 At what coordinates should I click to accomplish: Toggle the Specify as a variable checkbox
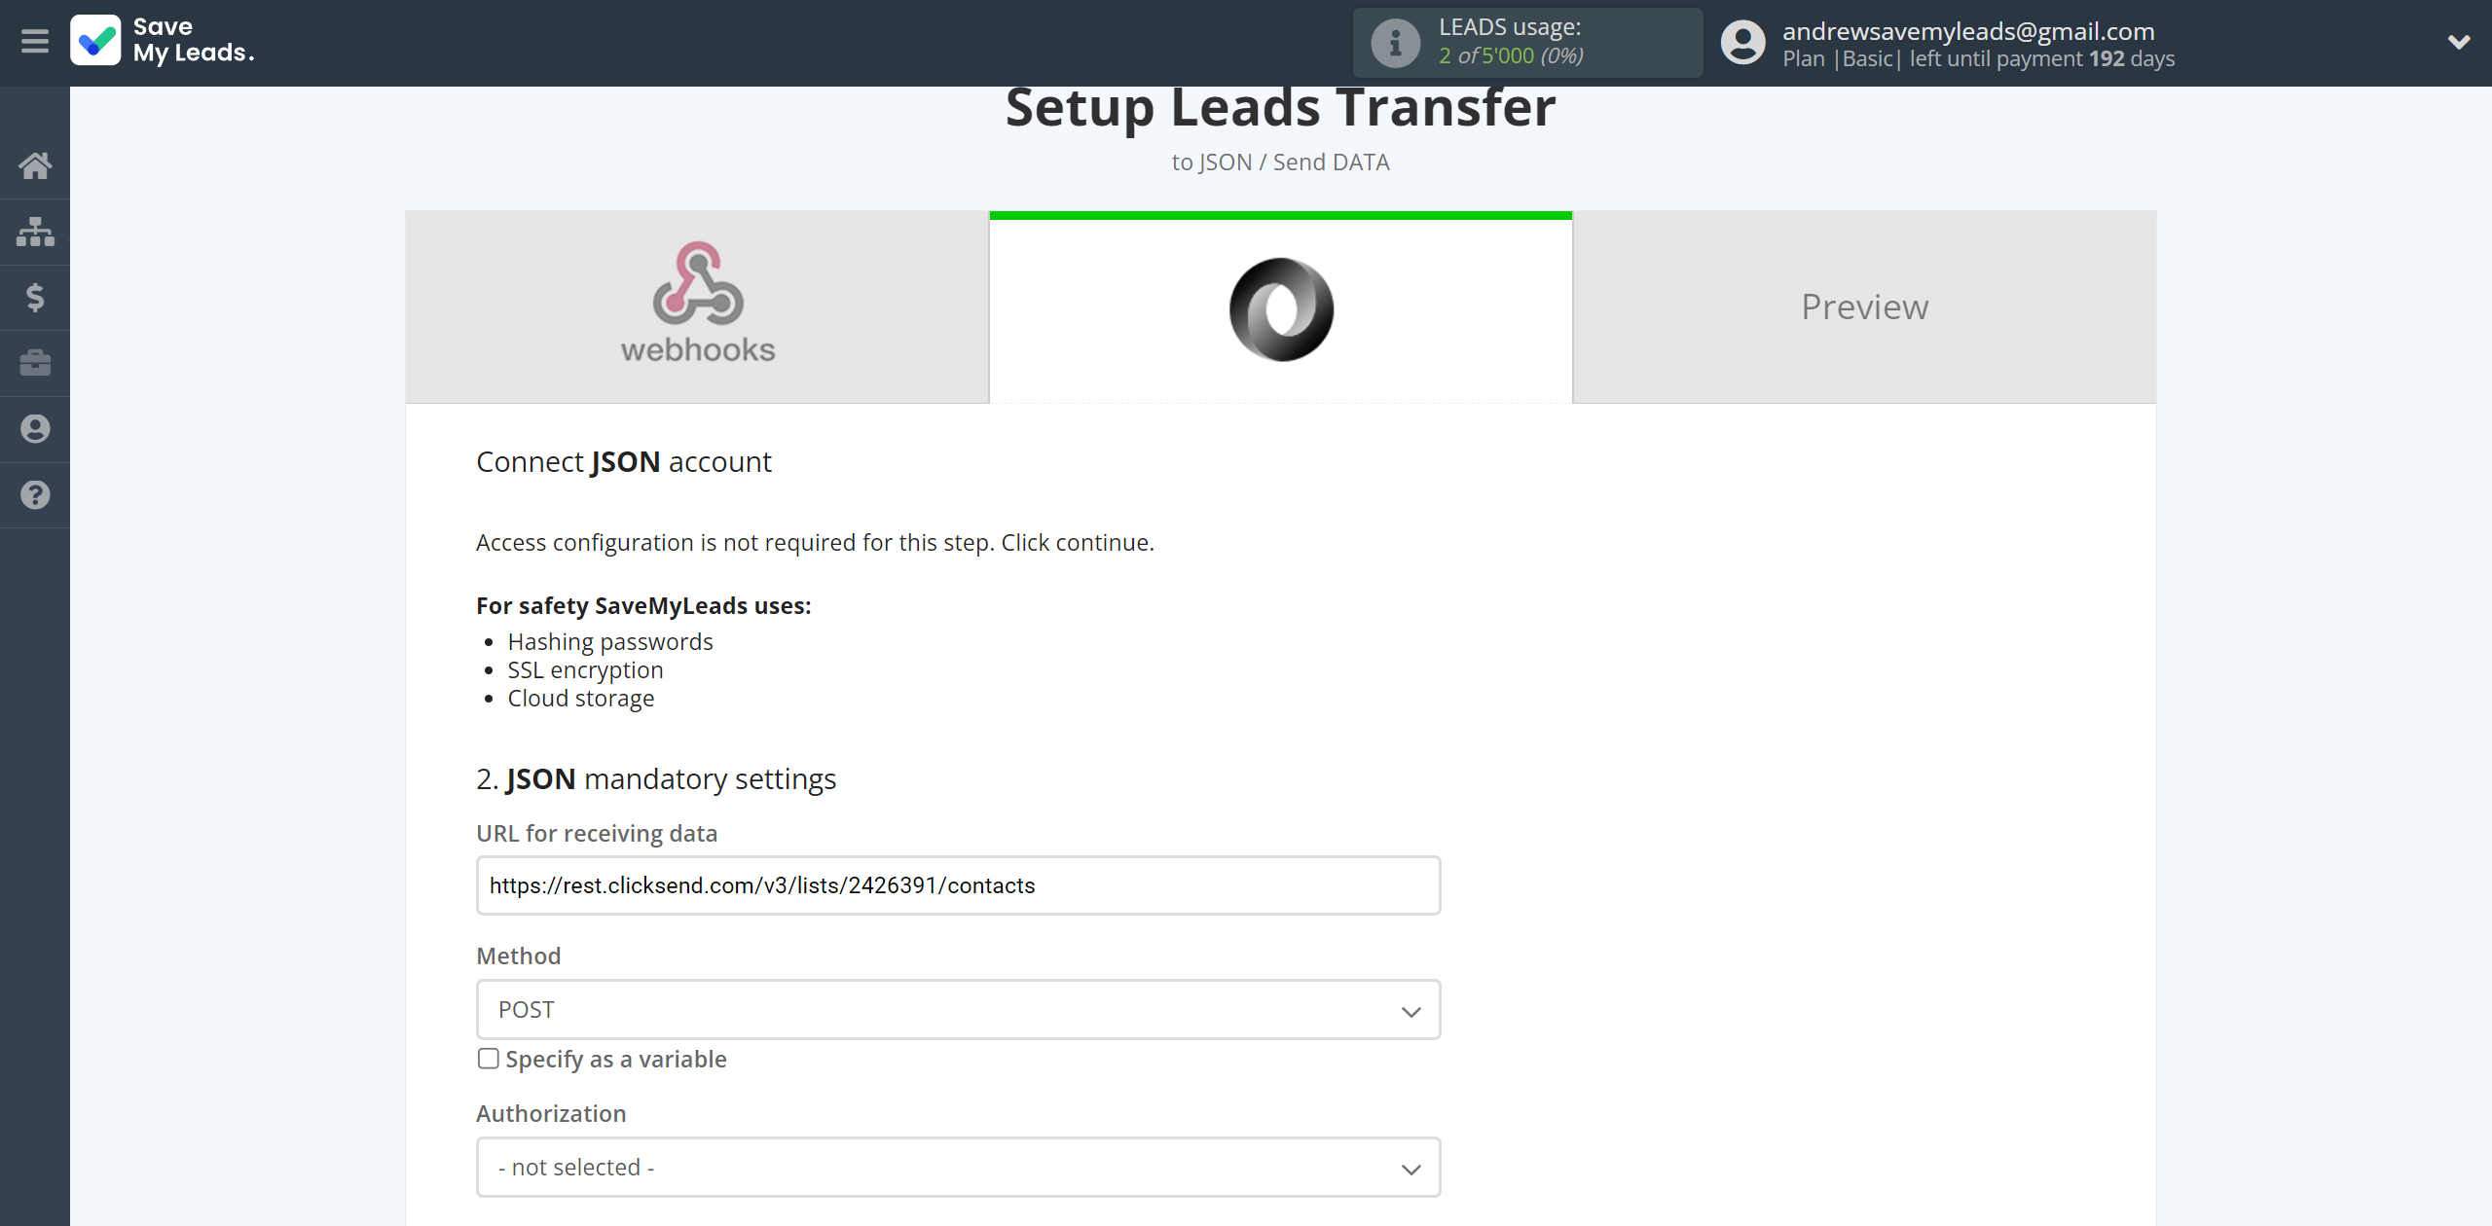(x=488, y=1060)
